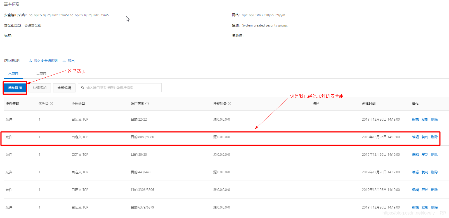
Task: Copy the rule for port 6379/6379
Action: coord(425,207)
